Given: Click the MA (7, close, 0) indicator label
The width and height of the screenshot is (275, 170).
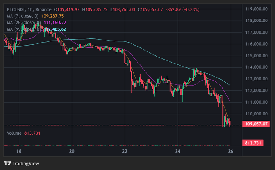Looking at the screenshot, I should [x=23, y=16].
